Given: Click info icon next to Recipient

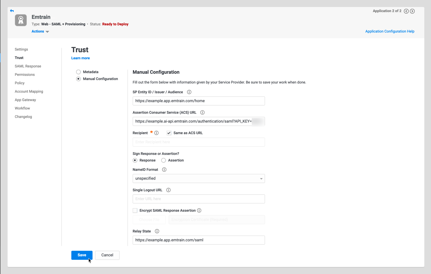Looking at the screenshot, I should [156, 133].
